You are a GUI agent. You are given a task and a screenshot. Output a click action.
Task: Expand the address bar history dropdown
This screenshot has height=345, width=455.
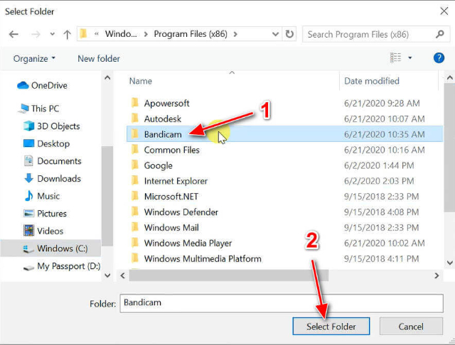tap(274, 34)
